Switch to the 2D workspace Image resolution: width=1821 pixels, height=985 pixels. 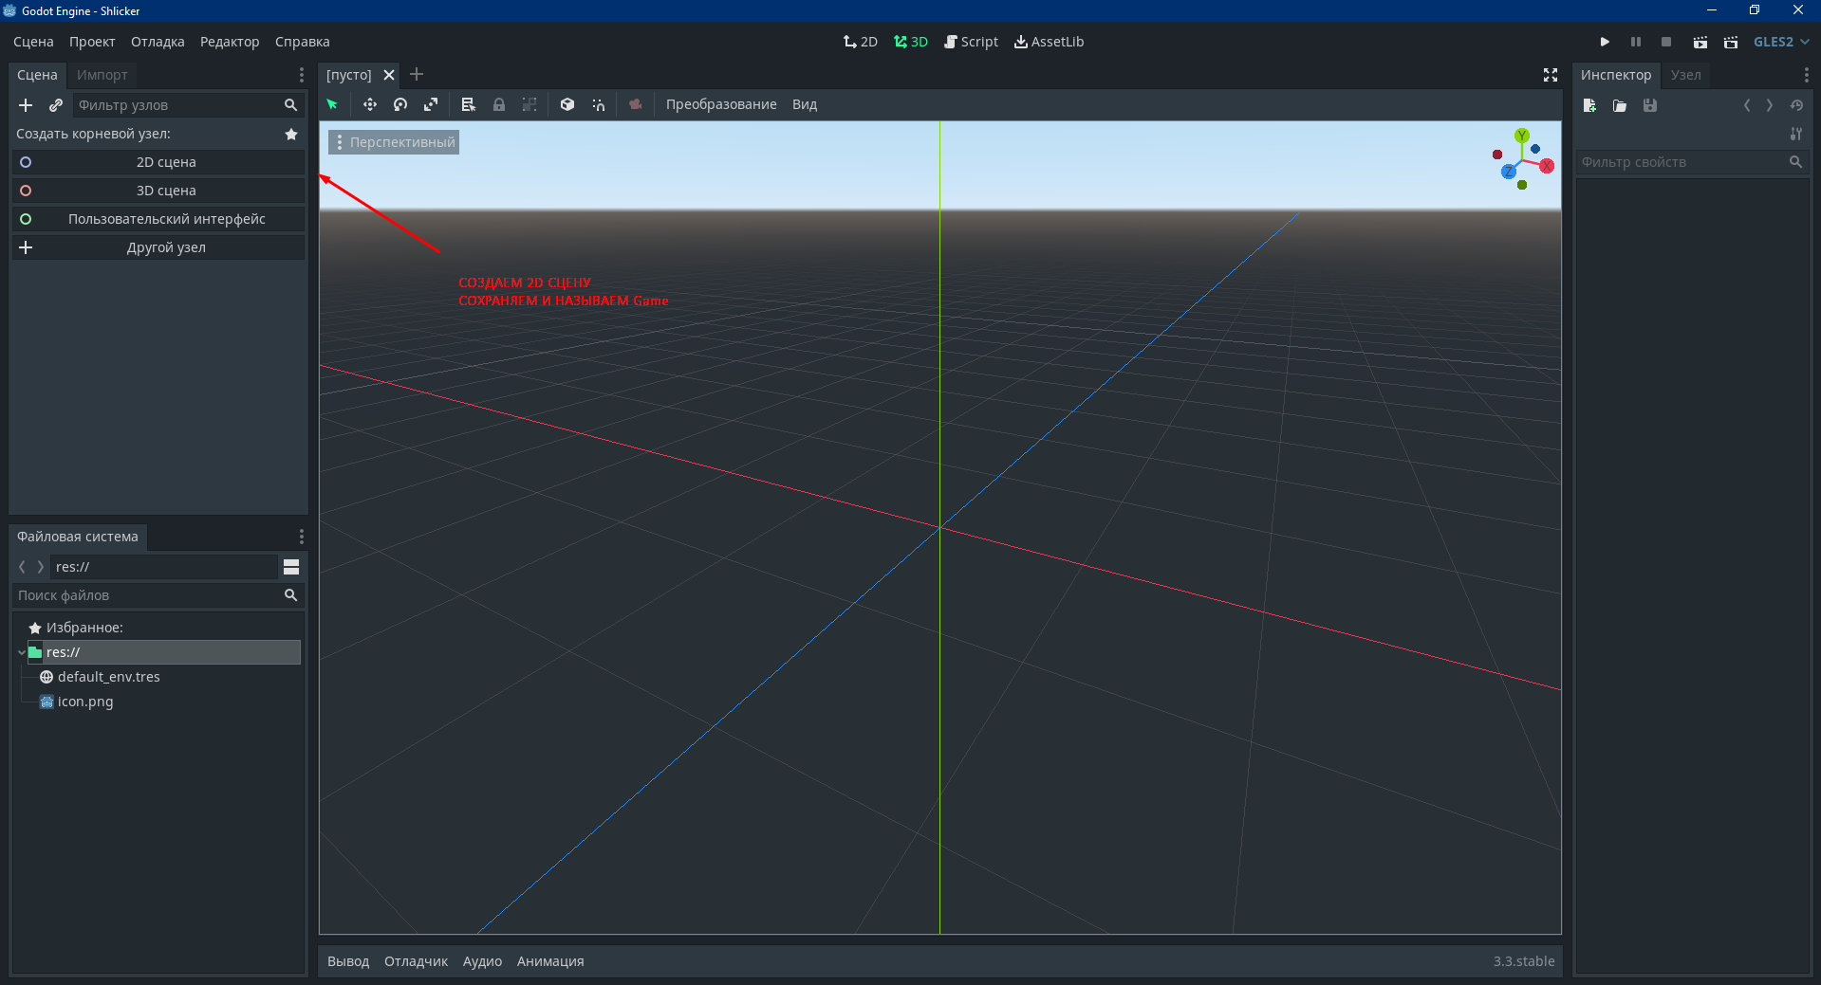(861, 42)
